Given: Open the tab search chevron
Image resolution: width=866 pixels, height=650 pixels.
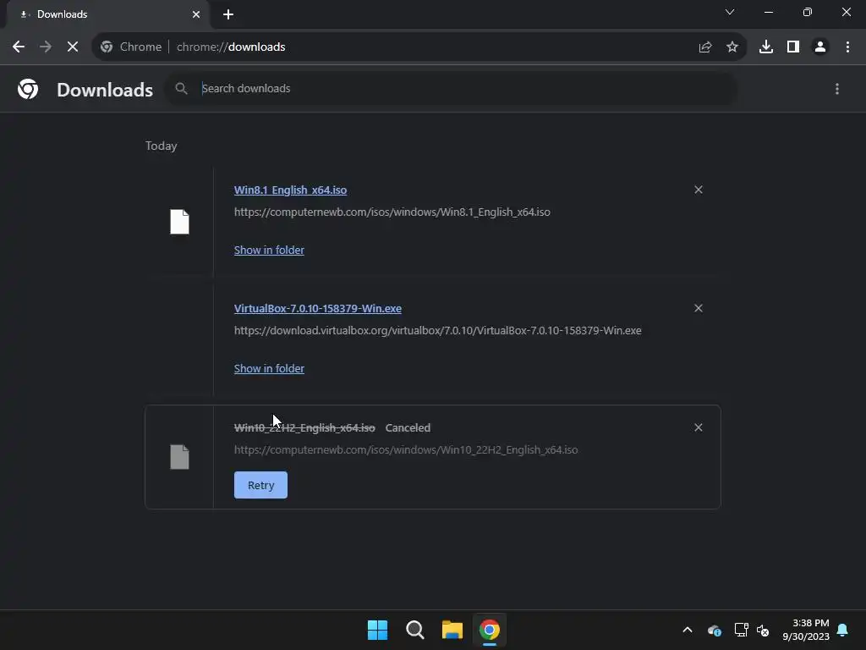Looking at the screenshot, I should point(730,12).
